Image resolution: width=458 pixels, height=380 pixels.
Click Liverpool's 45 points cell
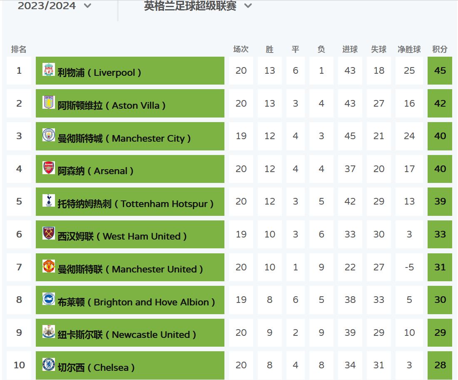[440, 70]
